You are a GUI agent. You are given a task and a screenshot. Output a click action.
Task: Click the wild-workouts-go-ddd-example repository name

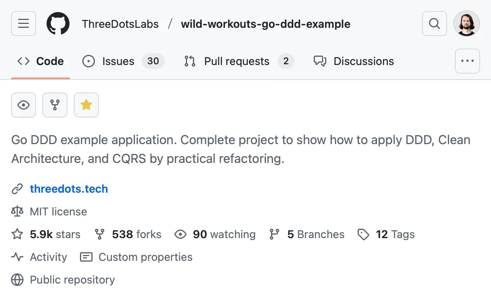coord(266,24)
